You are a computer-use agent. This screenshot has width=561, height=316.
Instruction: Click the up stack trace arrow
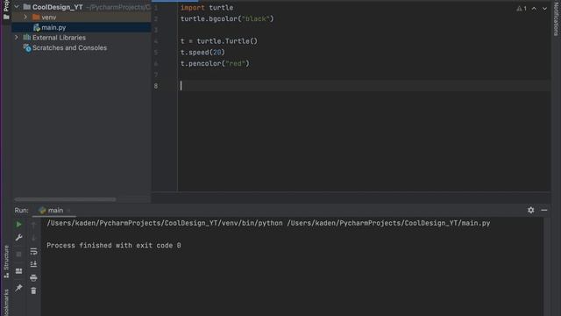33,225
